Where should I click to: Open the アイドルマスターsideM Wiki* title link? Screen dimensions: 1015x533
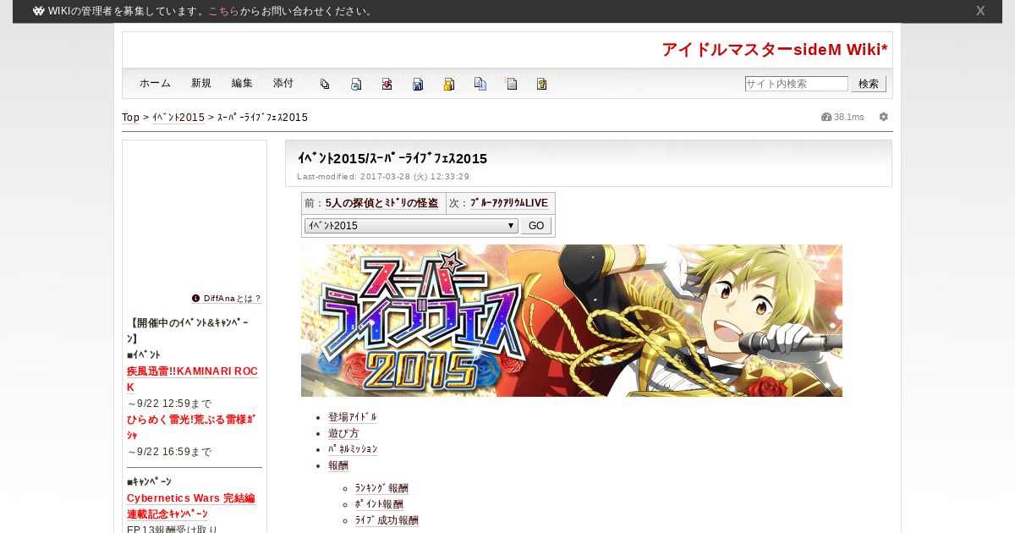click(775, 50)
